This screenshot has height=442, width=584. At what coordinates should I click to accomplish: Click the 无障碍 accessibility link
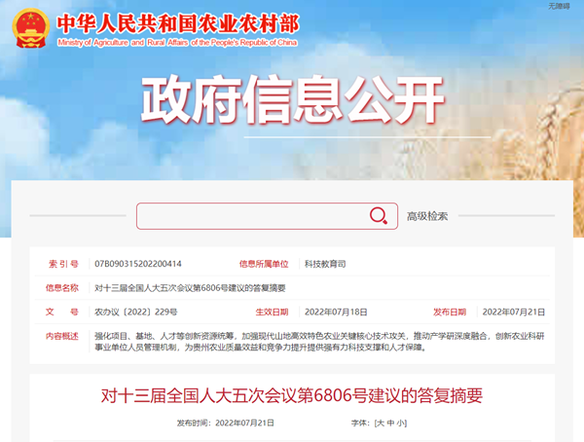click(x=559, y=6)
